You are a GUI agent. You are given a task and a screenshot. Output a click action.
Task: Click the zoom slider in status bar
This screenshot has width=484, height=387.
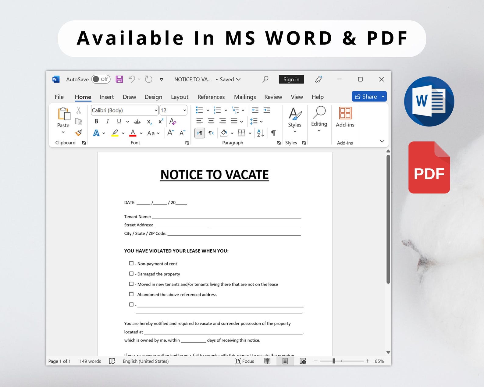click(x=342, y=361)
